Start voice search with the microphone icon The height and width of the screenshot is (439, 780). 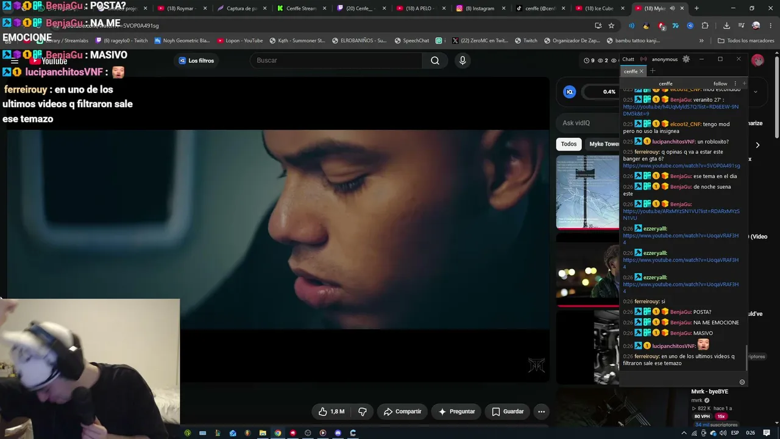coord(463,60)
